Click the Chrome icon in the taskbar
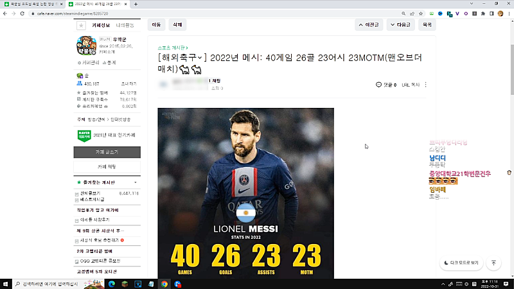 pos(164,283)
